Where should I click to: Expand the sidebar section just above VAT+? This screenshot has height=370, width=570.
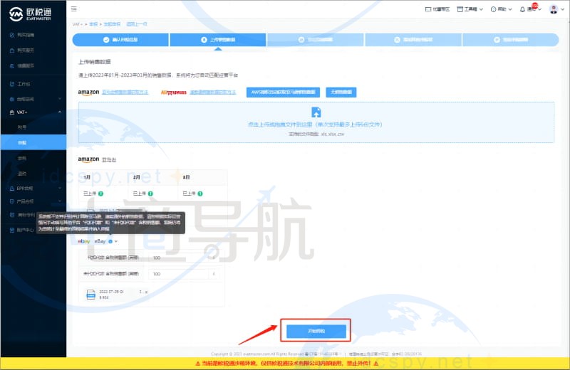tap(60, 99)
